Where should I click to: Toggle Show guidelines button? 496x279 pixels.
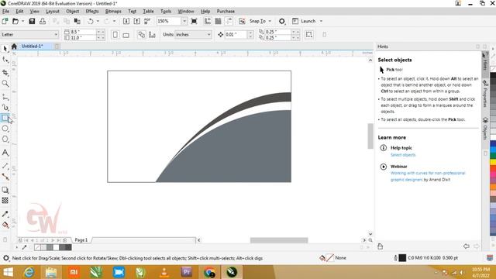tap(229, 21)
